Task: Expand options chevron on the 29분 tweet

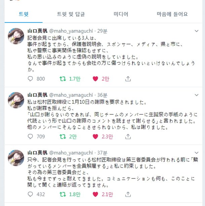Action: pyautogui.click(x=197, y=31)
